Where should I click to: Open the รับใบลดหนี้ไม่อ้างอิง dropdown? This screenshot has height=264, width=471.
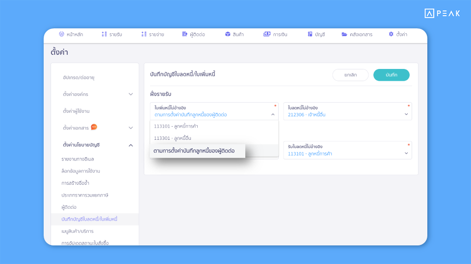(x=347, y=150)
